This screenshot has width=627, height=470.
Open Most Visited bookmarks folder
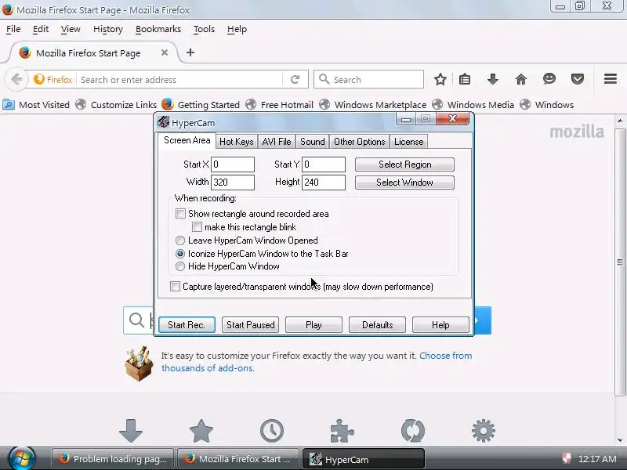point(36,105)
